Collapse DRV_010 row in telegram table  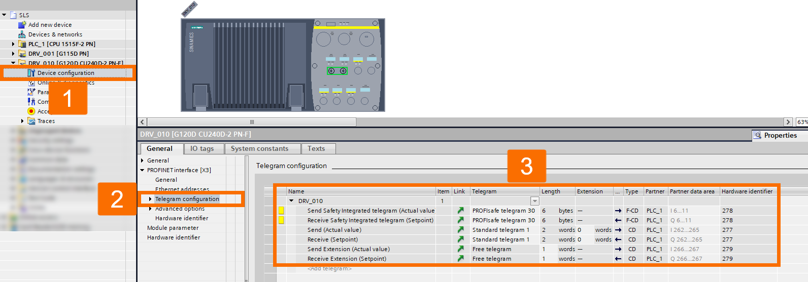[x=291, y=201]
